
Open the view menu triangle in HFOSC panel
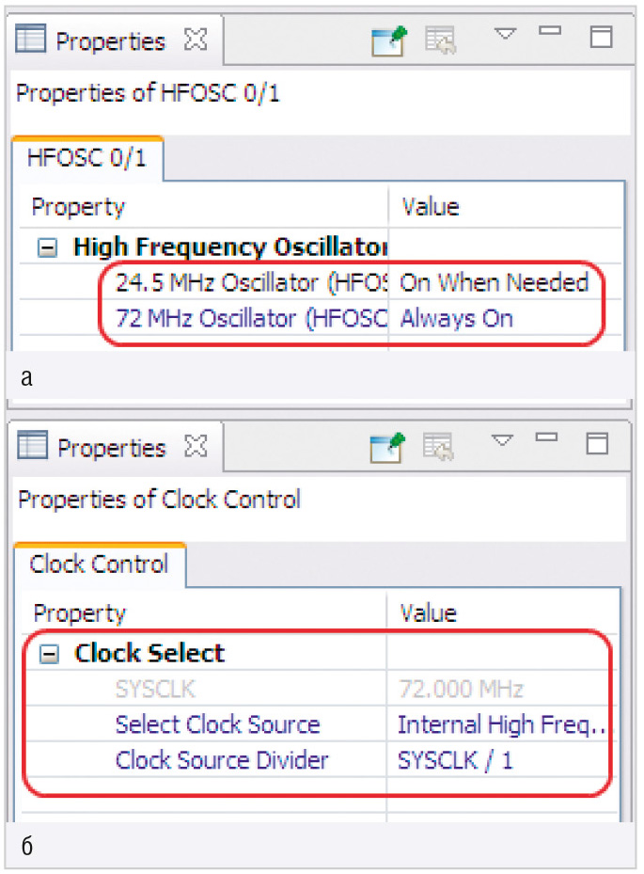pyautogui.click(x=505, y=34)
